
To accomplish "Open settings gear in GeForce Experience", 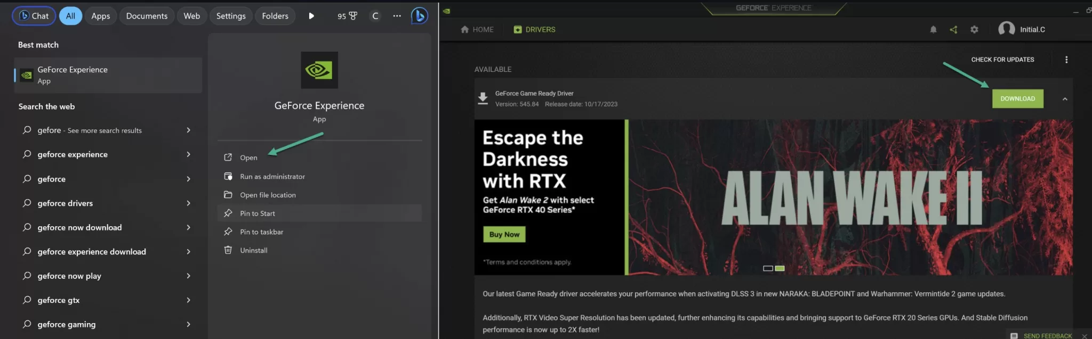I will click(x=974, y=30).
